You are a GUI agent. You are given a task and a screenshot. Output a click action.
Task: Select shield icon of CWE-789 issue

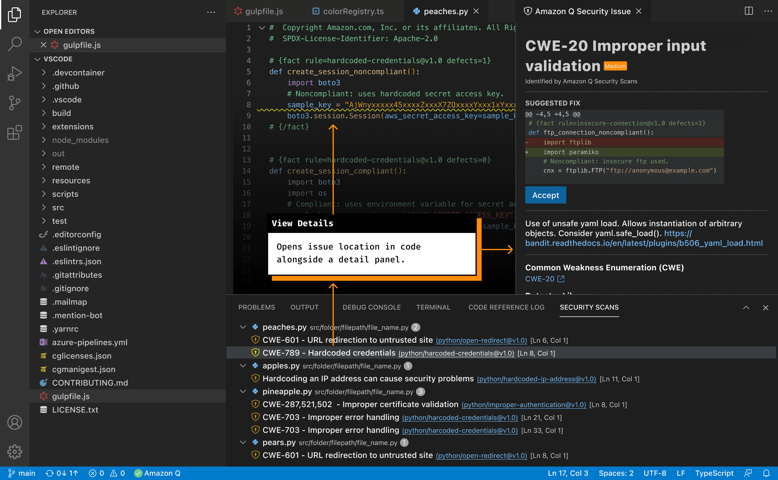[x=256, y=352]
